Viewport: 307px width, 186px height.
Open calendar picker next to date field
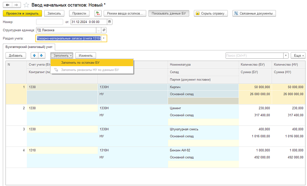(x=110, y=22)
